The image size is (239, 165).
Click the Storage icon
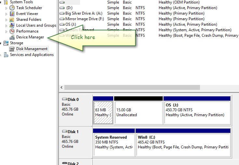point(6,43)
